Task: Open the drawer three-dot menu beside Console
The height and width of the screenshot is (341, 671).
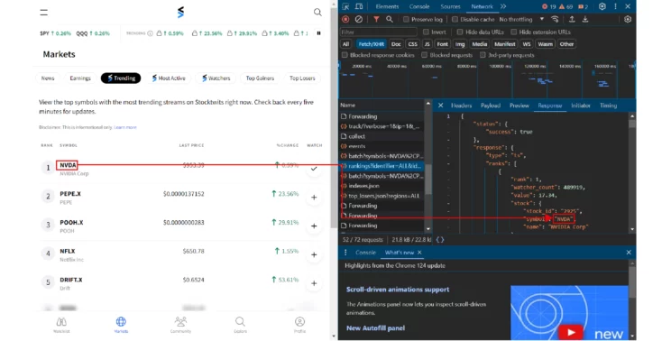Action: tap(345, 253)
